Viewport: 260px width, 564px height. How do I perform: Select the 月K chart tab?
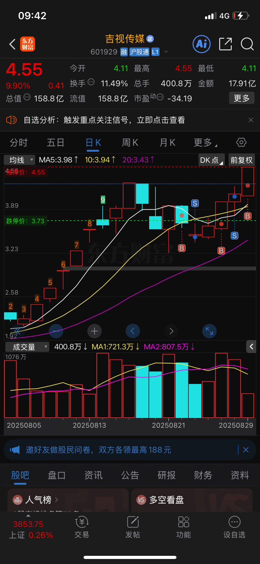pyautogui.click(x=167, y=143)
